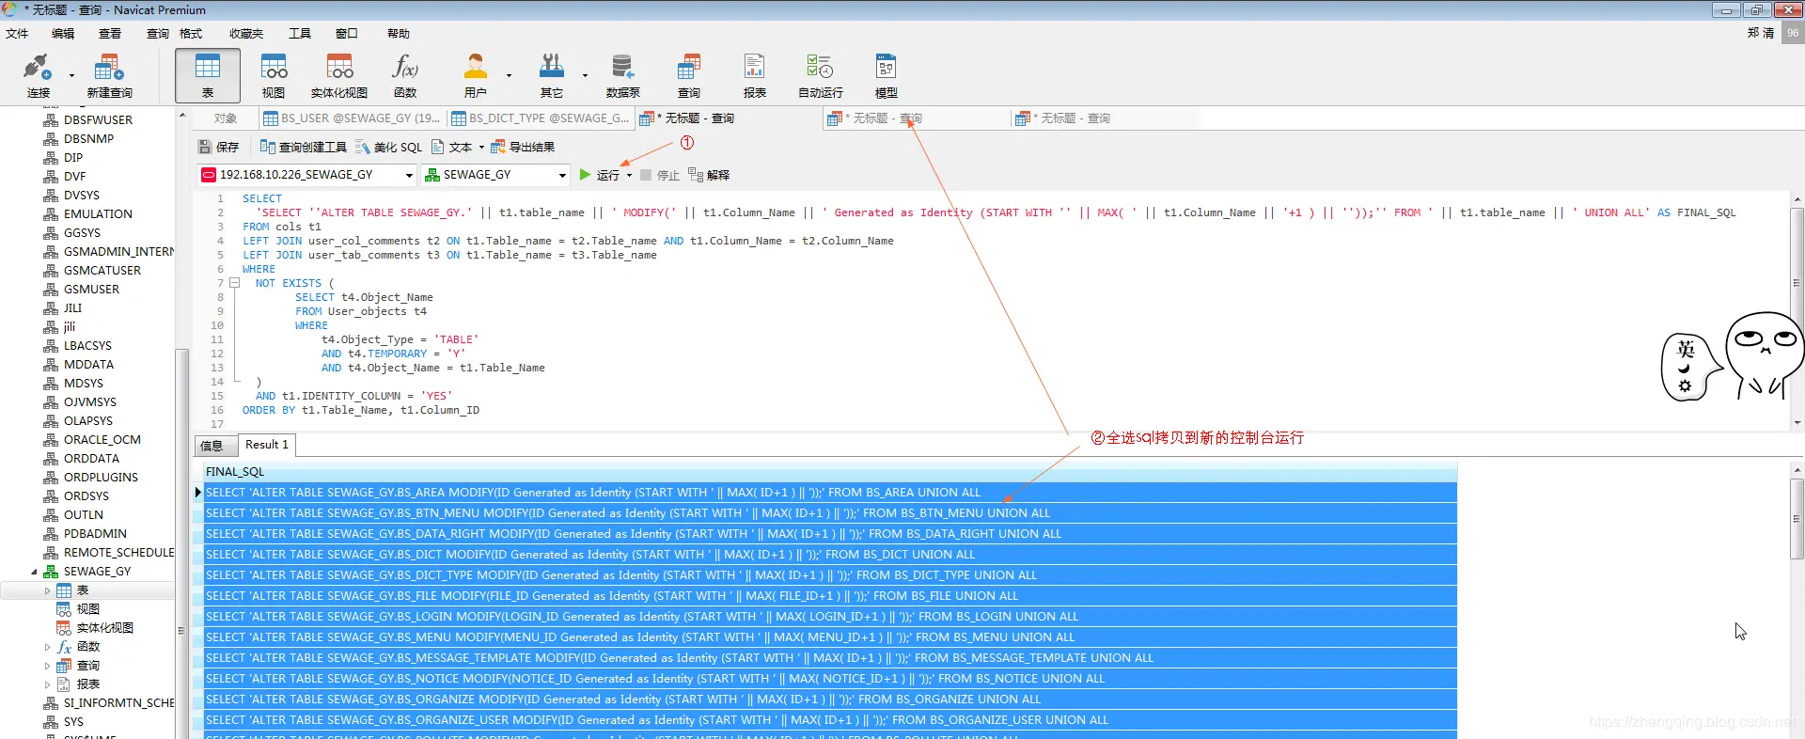1805x739 pixels.
Task: Open the 帮助 (Help) menu
Action: pos(399,33)
